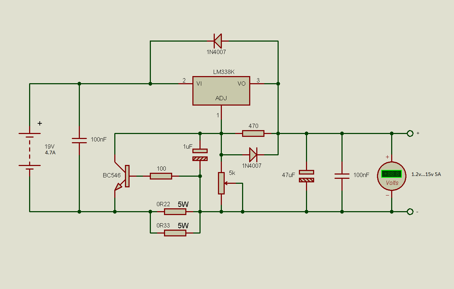454x289 pixels.
Task: Select the output-side 100nF capacitor near the voltmeter
Action: click(x=342, y=176)
